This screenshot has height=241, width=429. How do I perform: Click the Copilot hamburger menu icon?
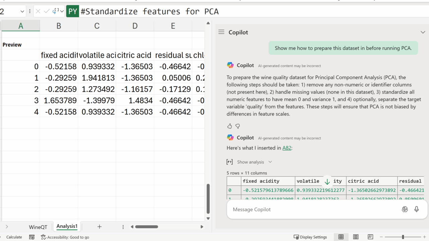[221, 32]
